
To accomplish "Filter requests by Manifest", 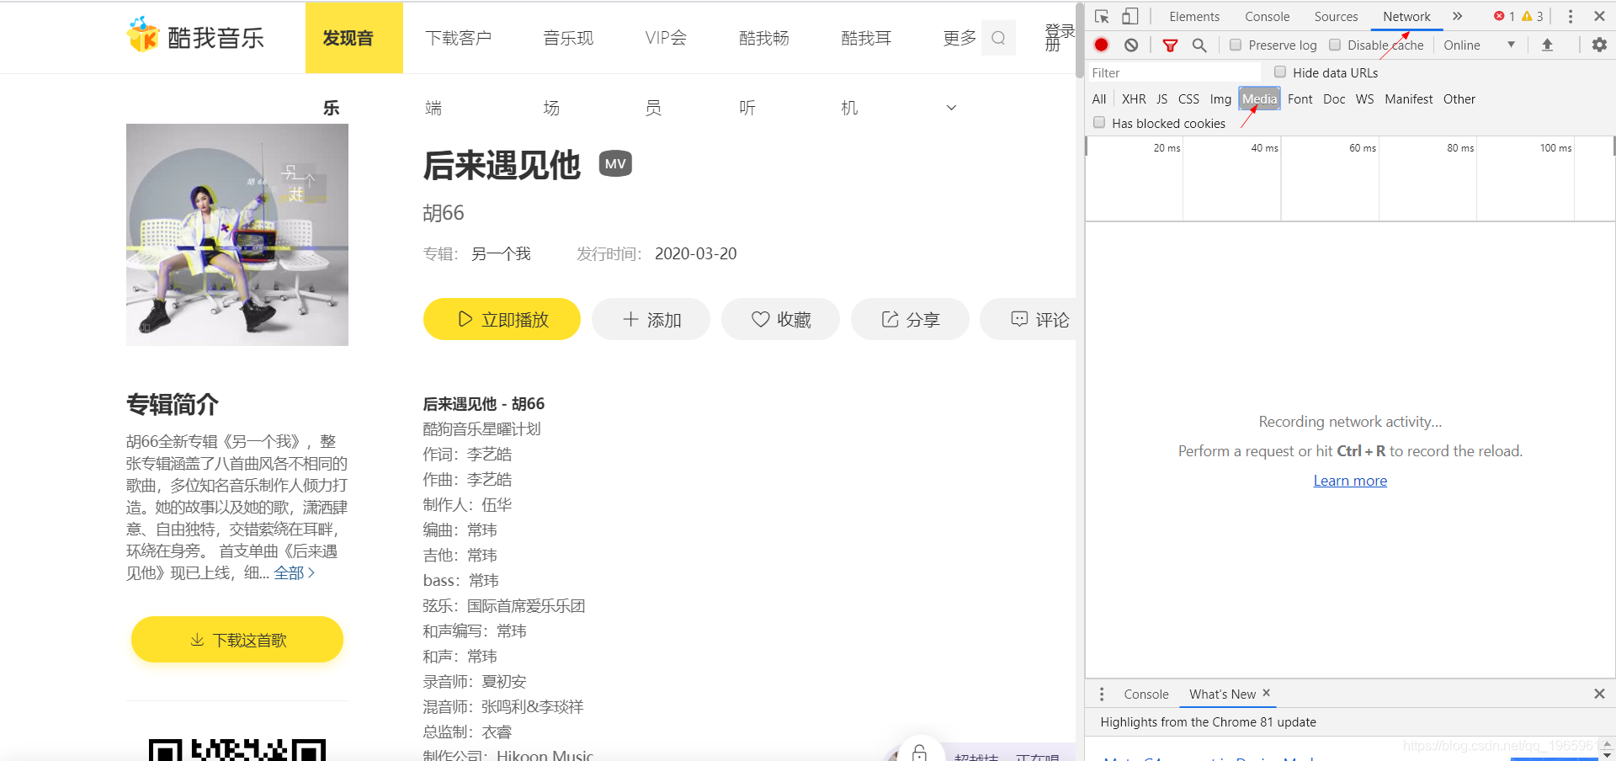I will click(1408, 98).
